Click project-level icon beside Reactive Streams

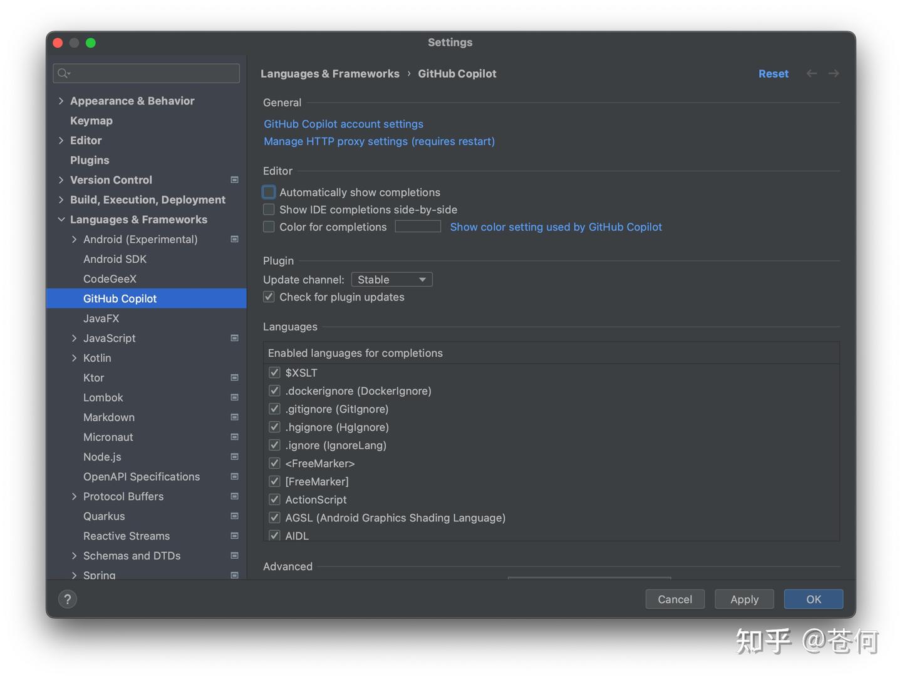pyautogui.click(x=234, y=536)
